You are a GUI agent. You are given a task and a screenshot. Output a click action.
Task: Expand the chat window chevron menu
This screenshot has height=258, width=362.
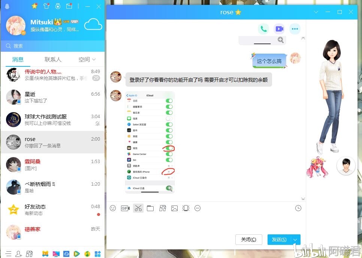(x=316, y=12)
